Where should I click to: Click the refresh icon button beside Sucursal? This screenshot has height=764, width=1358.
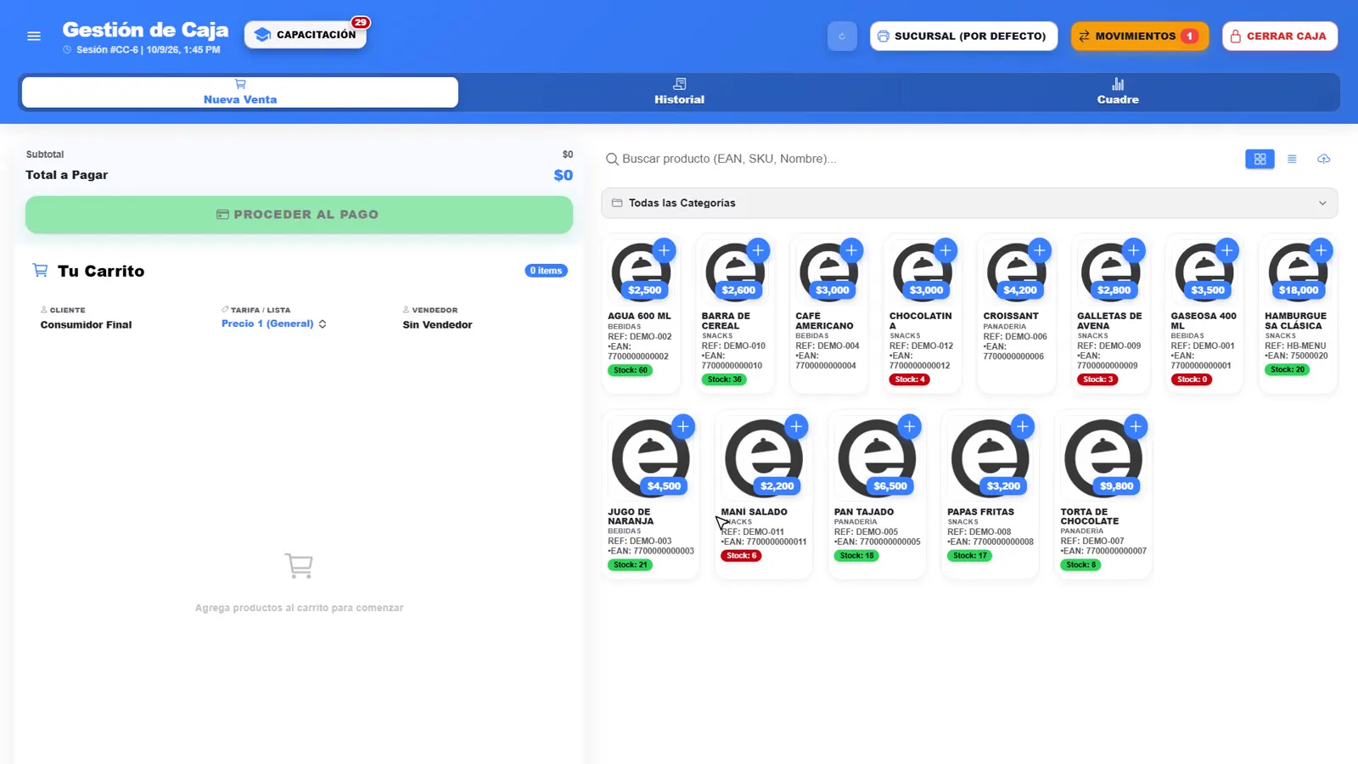tap(842, 37)
